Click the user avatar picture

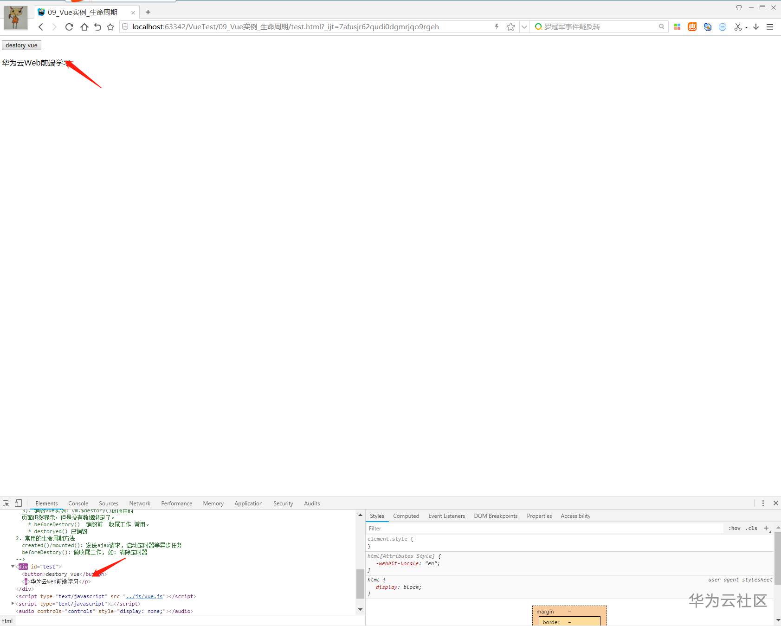[16, 17]
